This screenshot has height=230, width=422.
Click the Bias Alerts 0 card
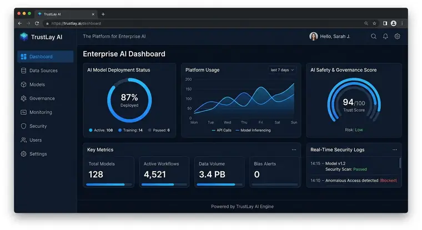pyautogui.click(x=275, y=172)
